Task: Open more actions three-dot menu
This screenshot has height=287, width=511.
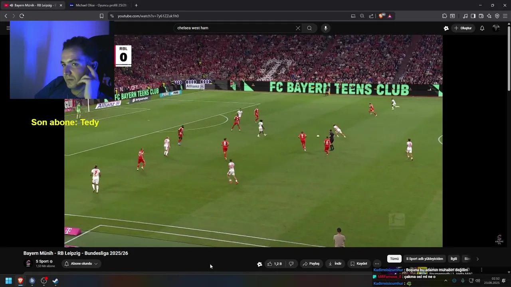Action: [x=377, y=263]
